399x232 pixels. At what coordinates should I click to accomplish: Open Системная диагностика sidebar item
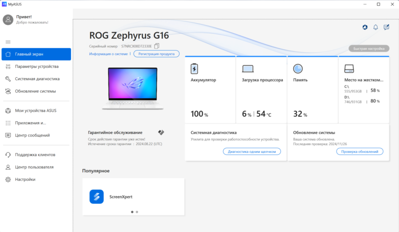tap(36, 79)
